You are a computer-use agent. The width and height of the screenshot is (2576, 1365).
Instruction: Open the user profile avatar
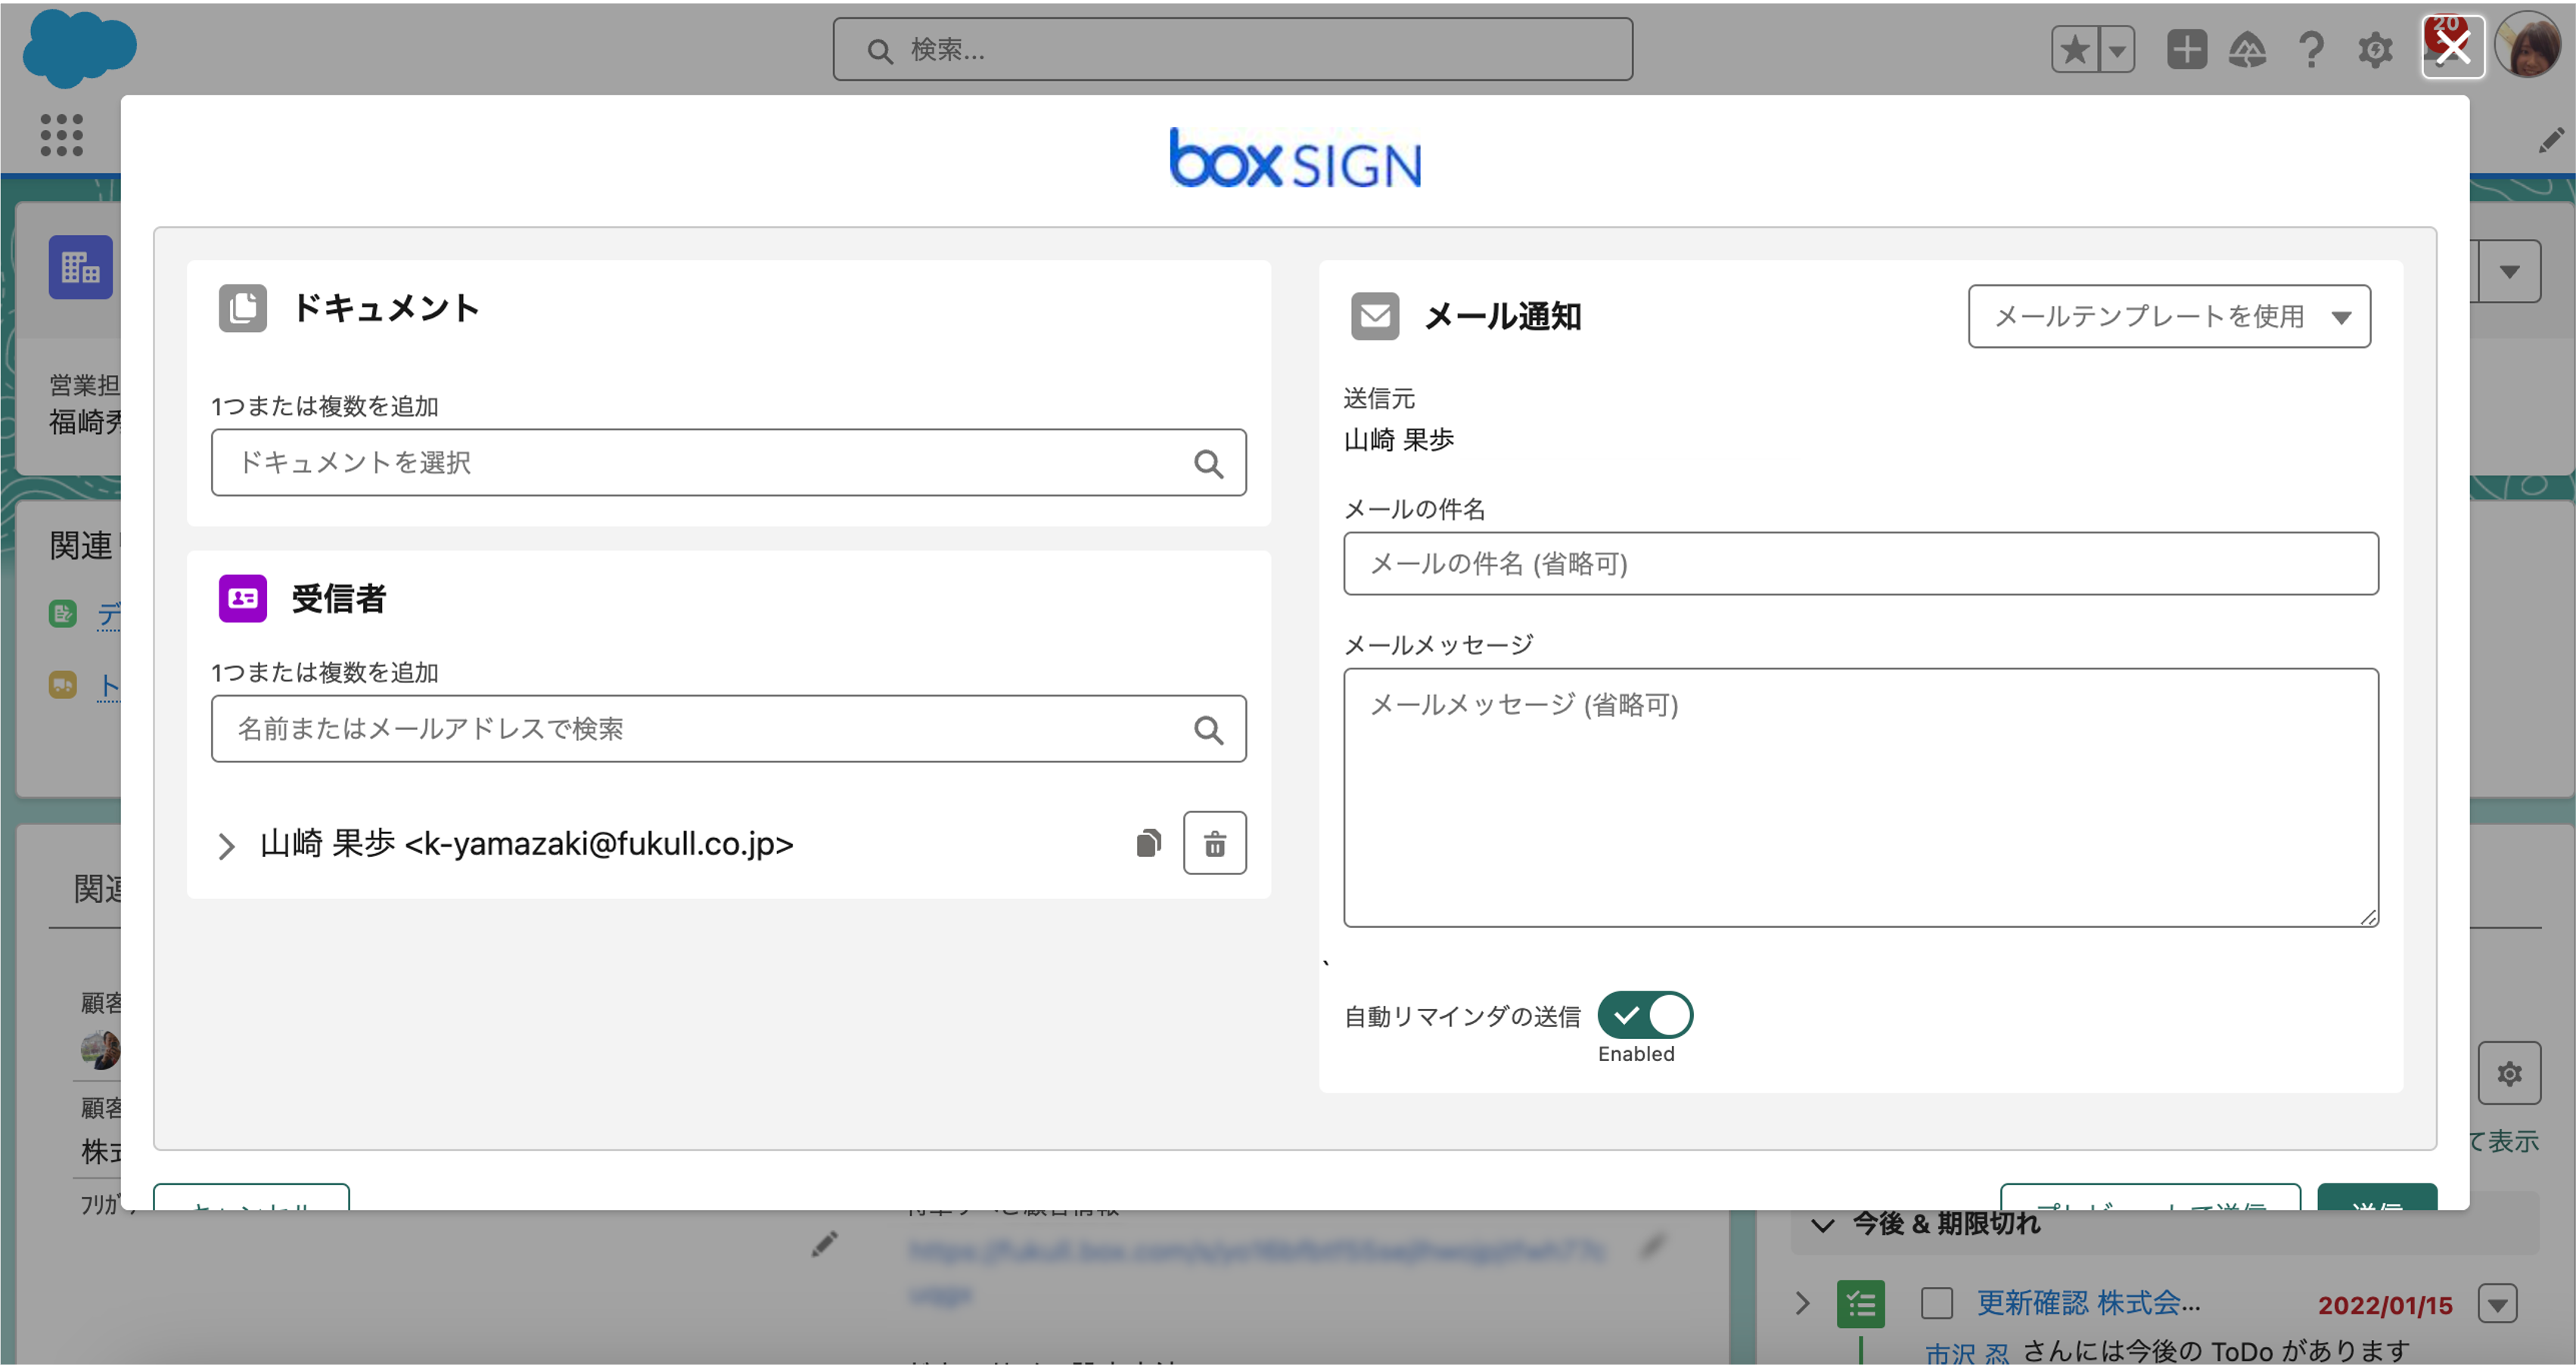point(2527,46)
